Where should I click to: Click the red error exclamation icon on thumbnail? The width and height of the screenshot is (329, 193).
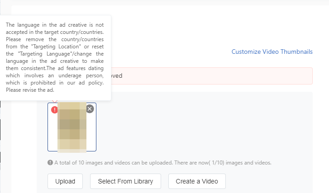pyautogui.click(x=54, y=110)
